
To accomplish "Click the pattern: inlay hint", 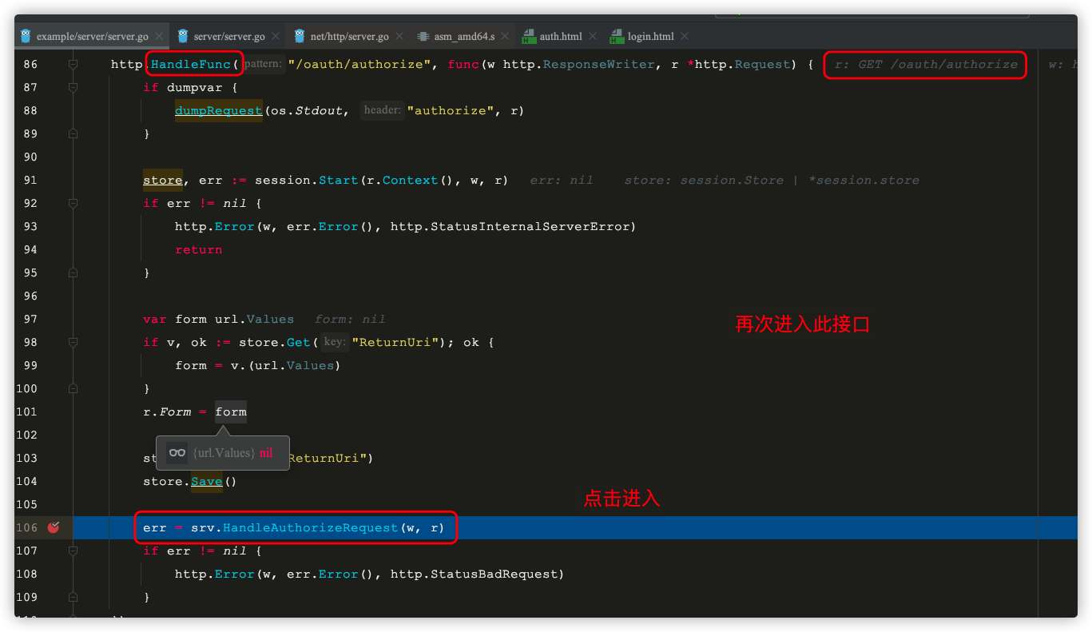I will 263,64.
